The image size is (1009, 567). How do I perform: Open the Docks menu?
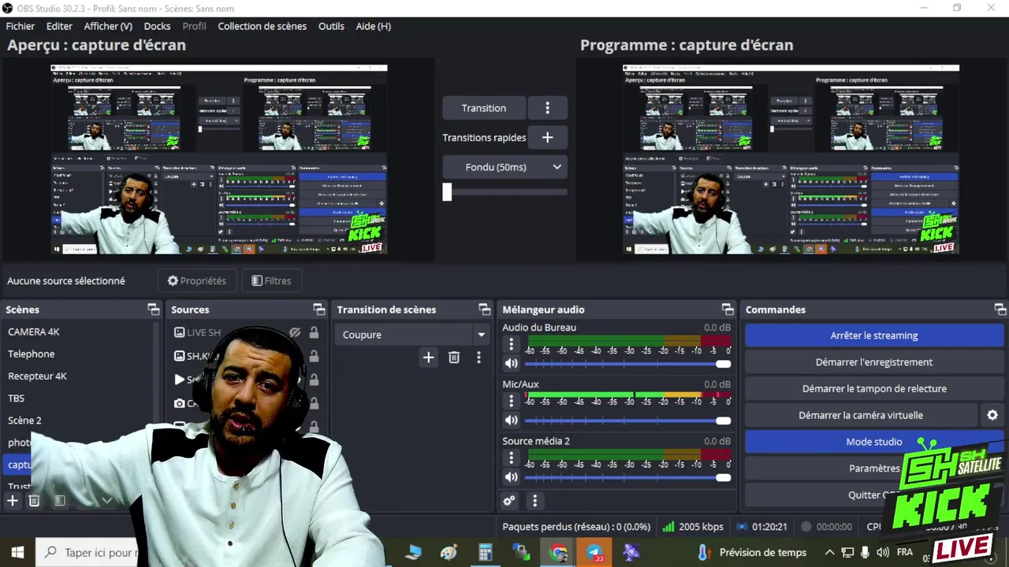[157, 26]
